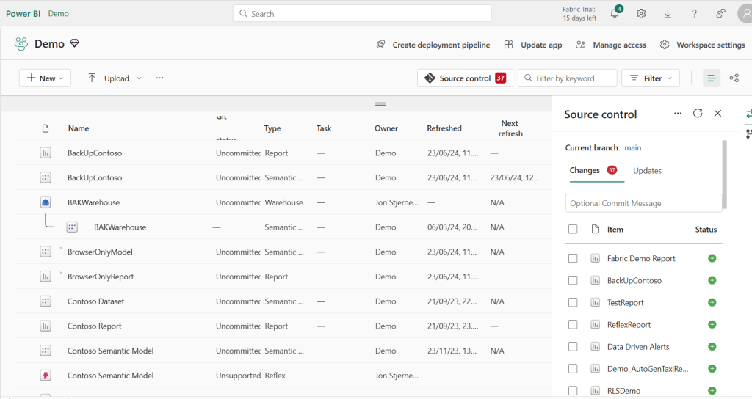This screenshot has width=752, height=399.
Task: Select the list view icon
Action: 711,78
